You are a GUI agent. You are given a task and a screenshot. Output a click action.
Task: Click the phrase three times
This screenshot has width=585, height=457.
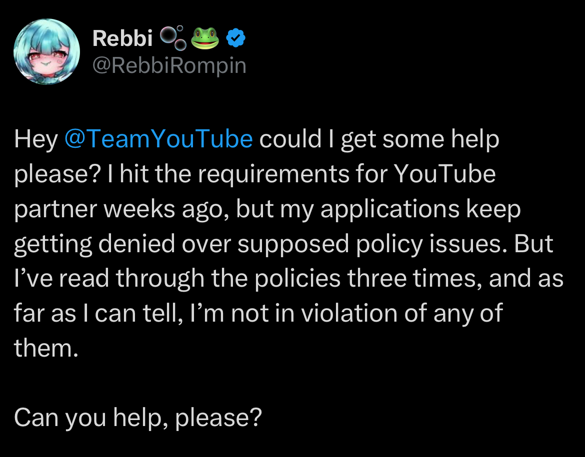coord(414,278)
